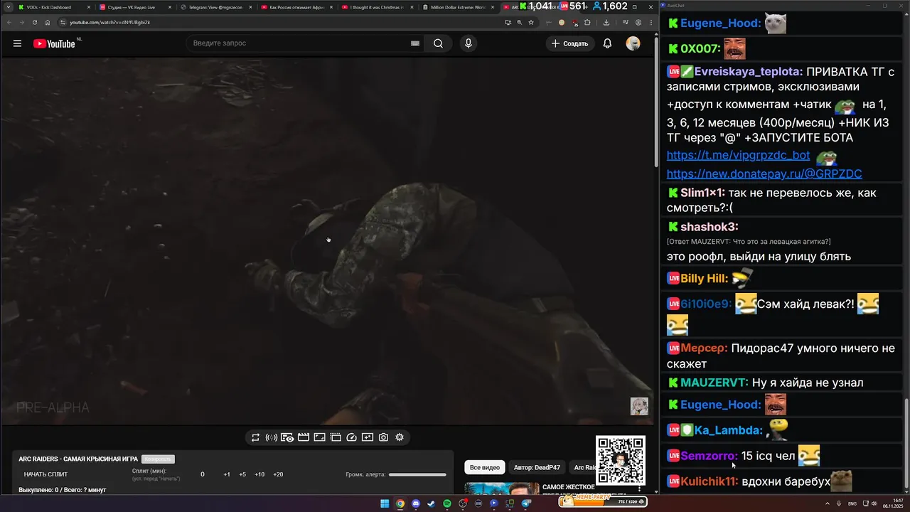Click the browser address bar URL
The image size is (910, 512).
coord(109,22)
